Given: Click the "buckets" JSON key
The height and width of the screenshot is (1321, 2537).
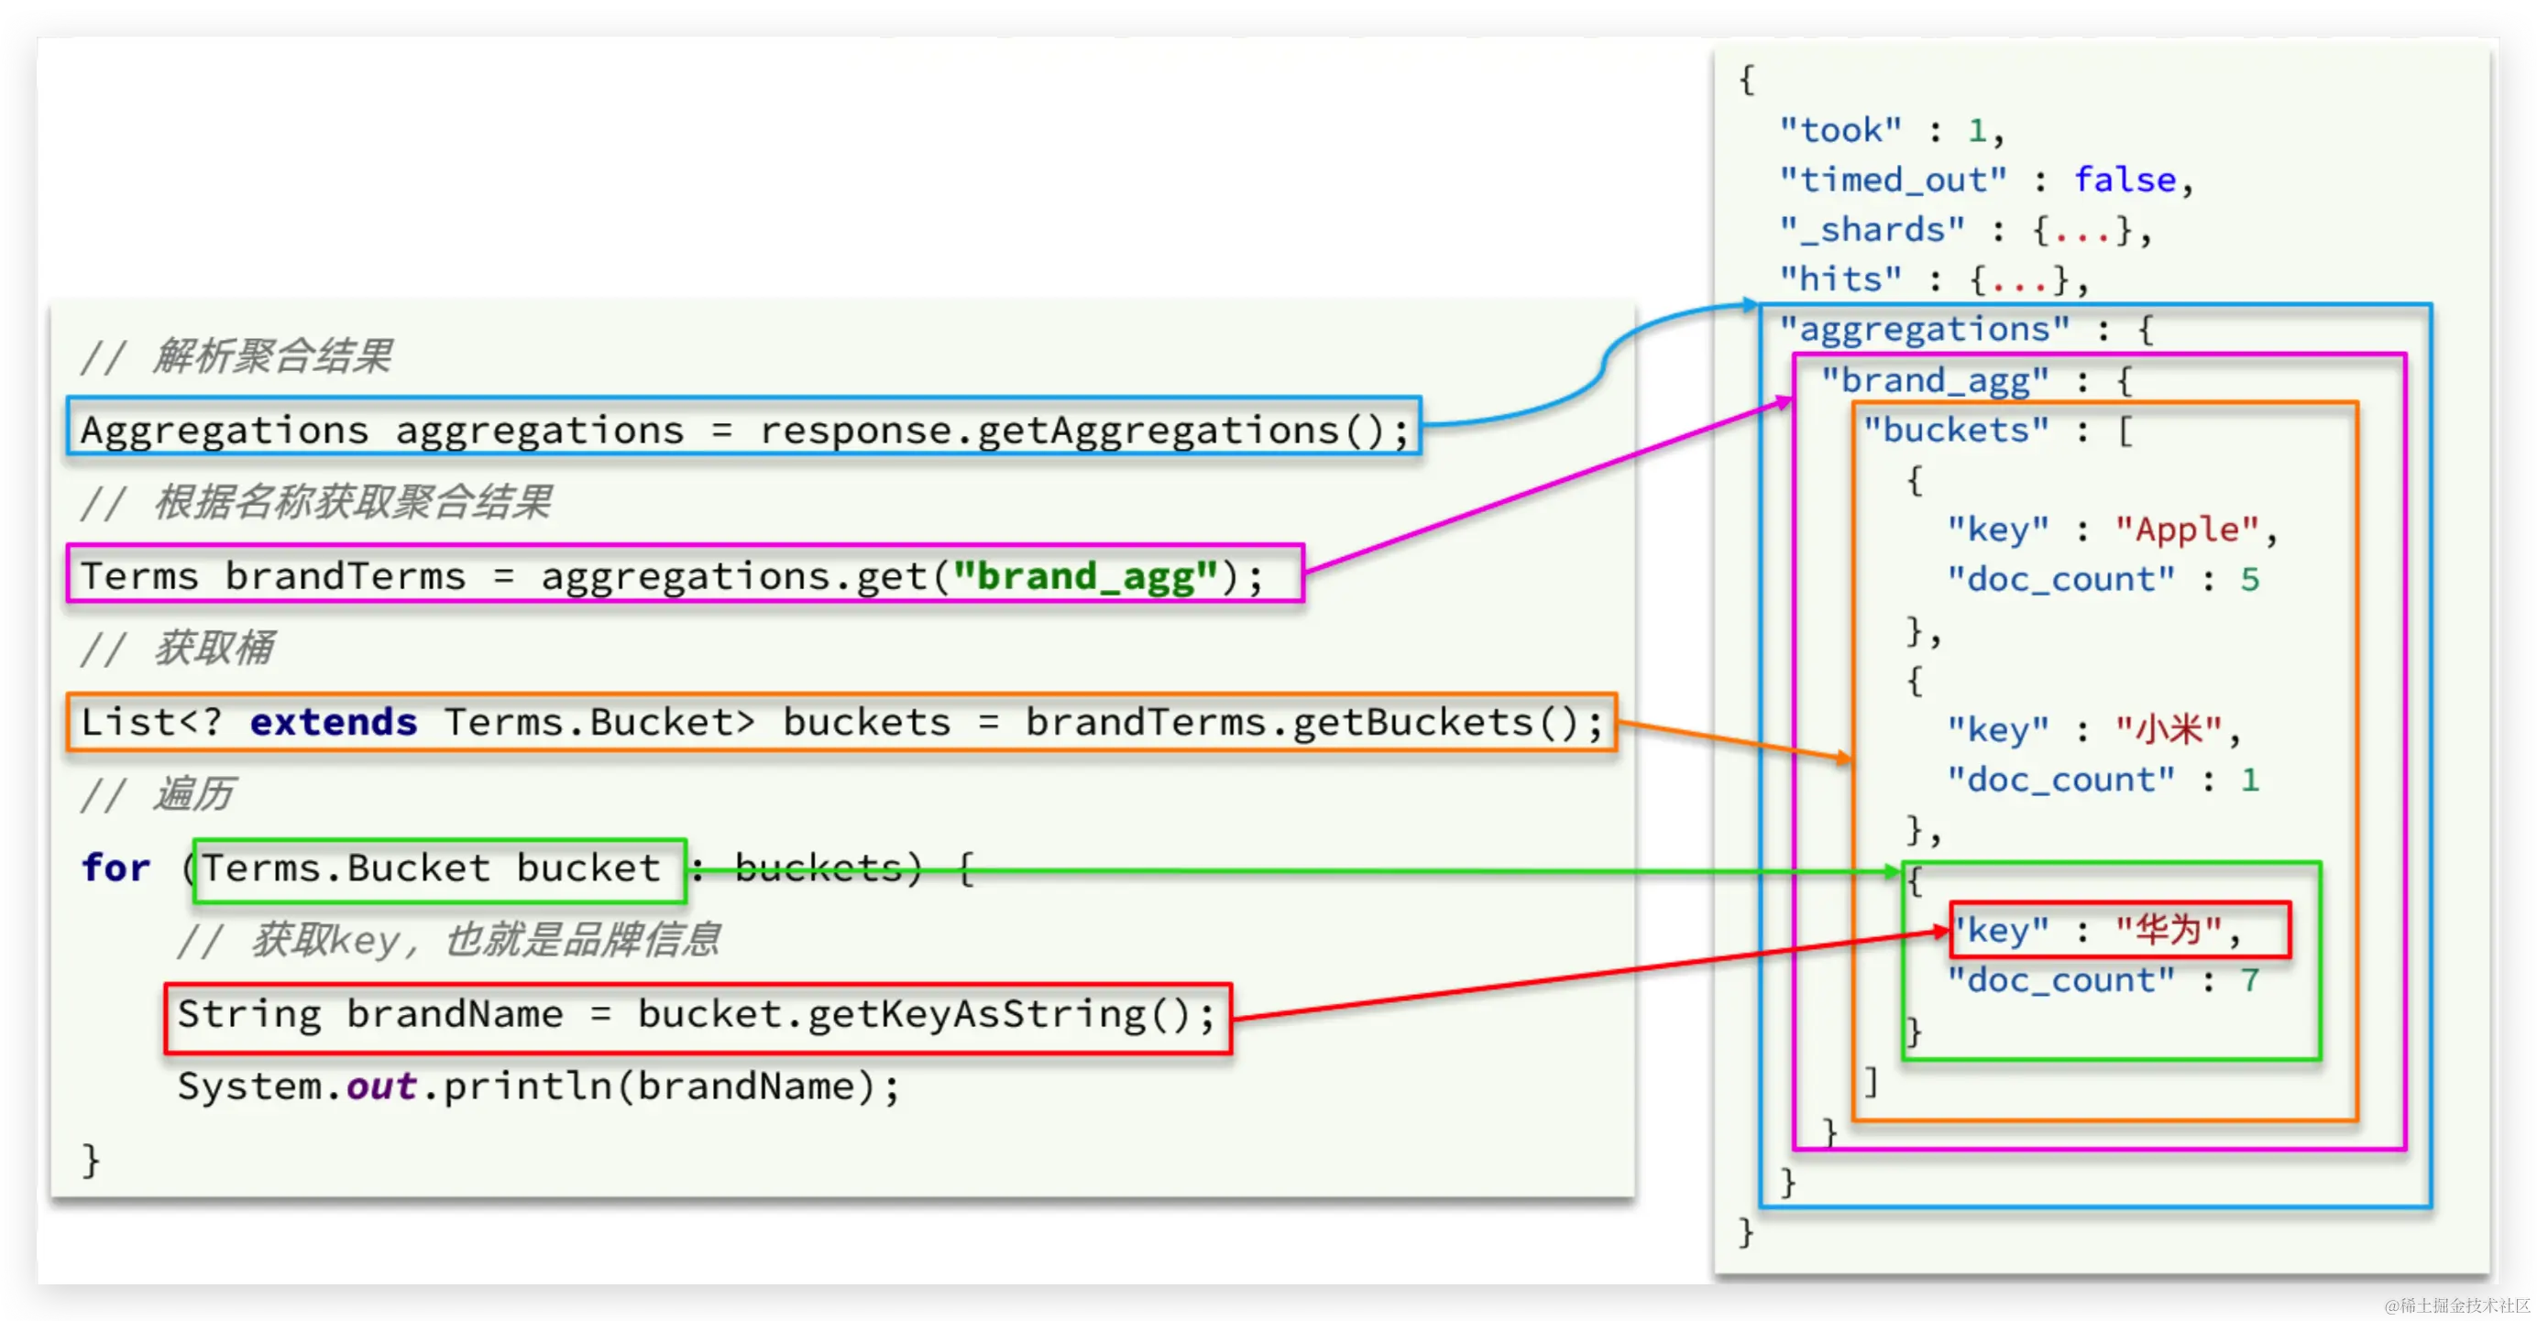Looking at the screenshot, I should point(1956,431).
